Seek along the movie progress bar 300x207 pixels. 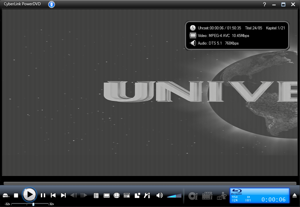[150, 183]
